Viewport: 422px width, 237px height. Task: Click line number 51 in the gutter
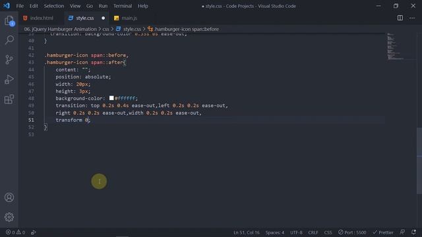coord(31,120)
